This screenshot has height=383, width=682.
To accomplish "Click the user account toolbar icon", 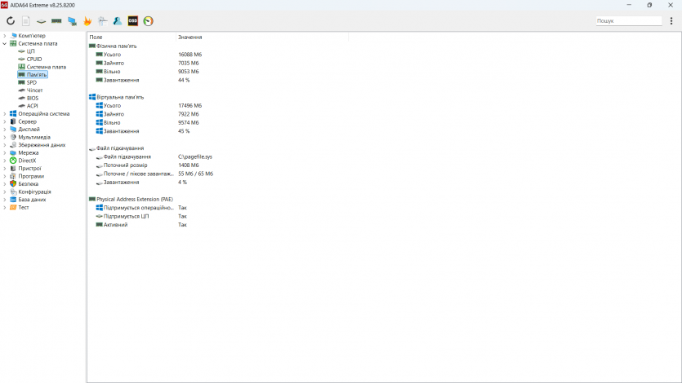I will click(x=118, y=20).
